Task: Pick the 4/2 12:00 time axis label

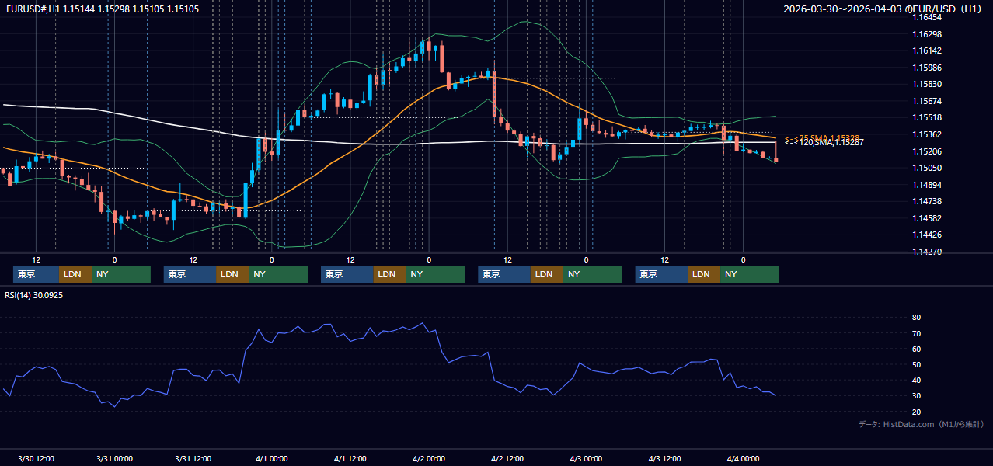Action: (507, 458)
